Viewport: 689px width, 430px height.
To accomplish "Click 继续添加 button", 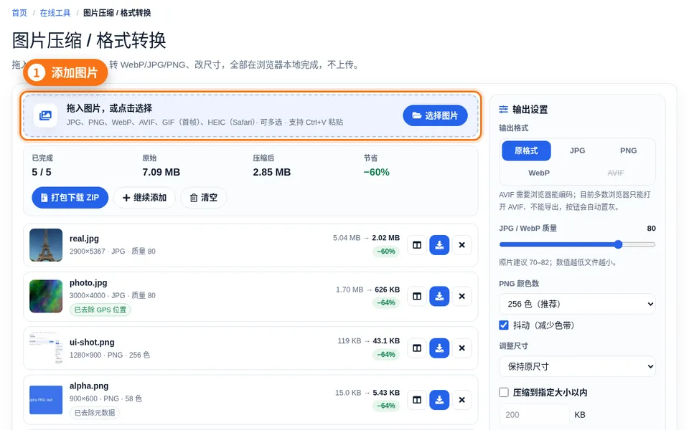I will [144, 198].
